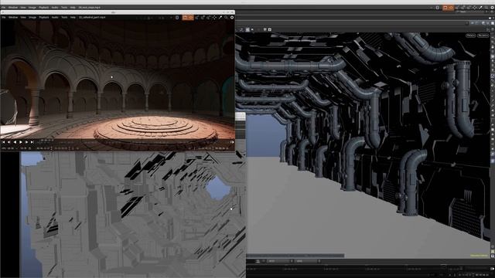Click the eyedropper icon in rear player toolbar
Image resolution: width=495 pixels, height=278 pixels.
(x=480, y=8)
